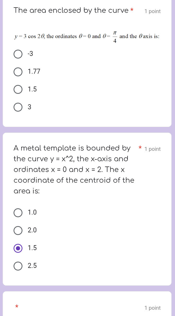The width and height of the screenshot is (175, 316).
Task: Click the selected 1.5 centroid answer
Action: [x=18, y=248]
